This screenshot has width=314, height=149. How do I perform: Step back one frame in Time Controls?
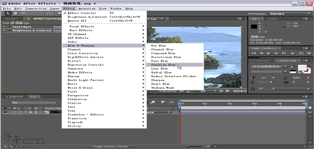(261, 54)
